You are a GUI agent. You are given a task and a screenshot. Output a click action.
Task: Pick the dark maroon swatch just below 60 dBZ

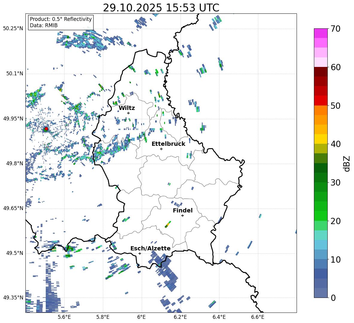(x=321, y=72)
